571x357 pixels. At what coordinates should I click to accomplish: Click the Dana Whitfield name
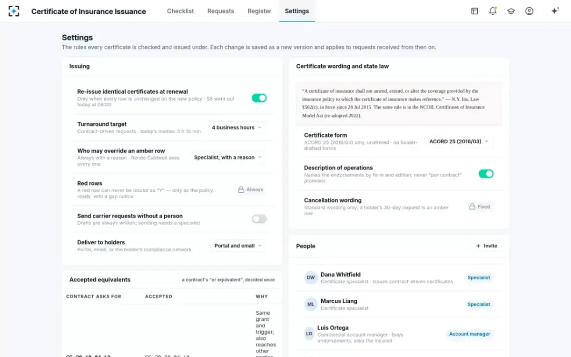(341, 275)
